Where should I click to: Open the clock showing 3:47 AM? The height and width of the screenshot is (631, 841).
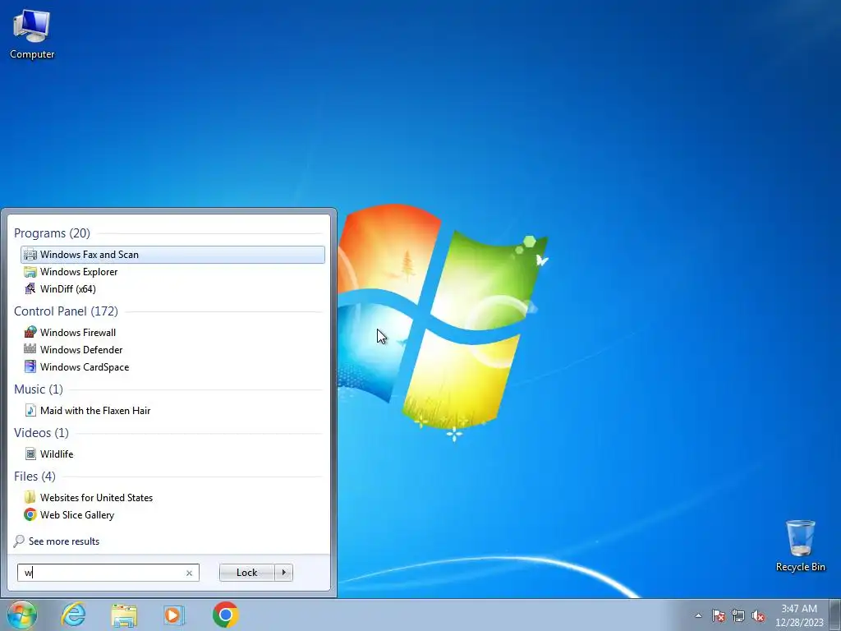click(799, 615)
